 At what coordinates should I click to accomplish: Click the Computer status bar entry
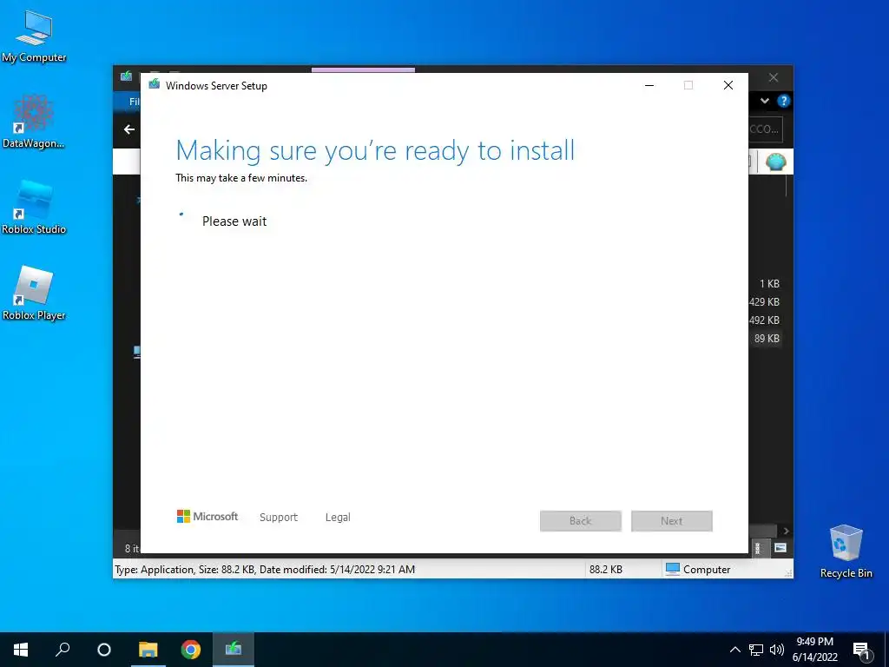click(698, 570)
